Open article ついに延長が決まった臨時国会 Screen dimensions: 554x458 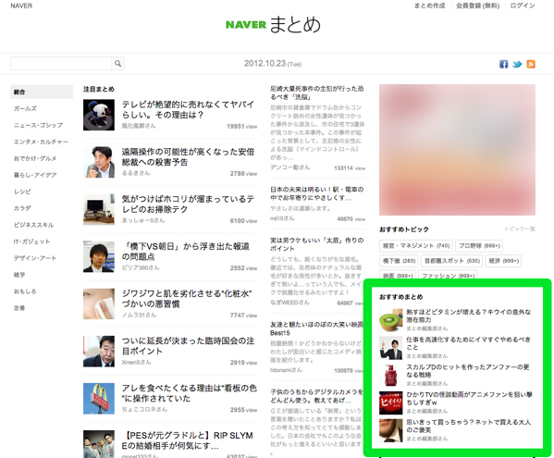[x=188, y=346]
